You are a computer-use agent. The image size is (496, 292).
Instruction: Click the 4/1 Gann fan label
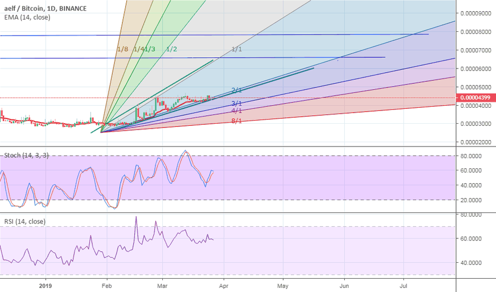point(237,111)
